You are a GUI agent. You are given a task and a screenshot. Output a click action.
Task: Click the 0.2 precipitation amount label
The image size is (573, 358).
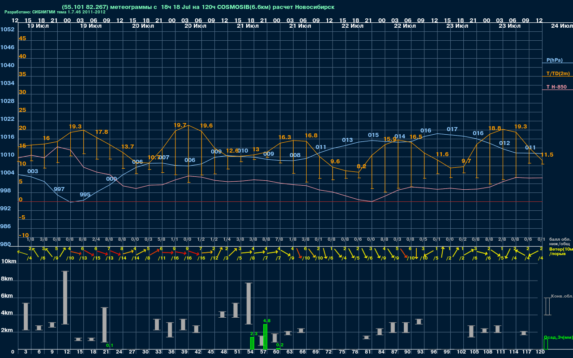click(x=280, y=345)
